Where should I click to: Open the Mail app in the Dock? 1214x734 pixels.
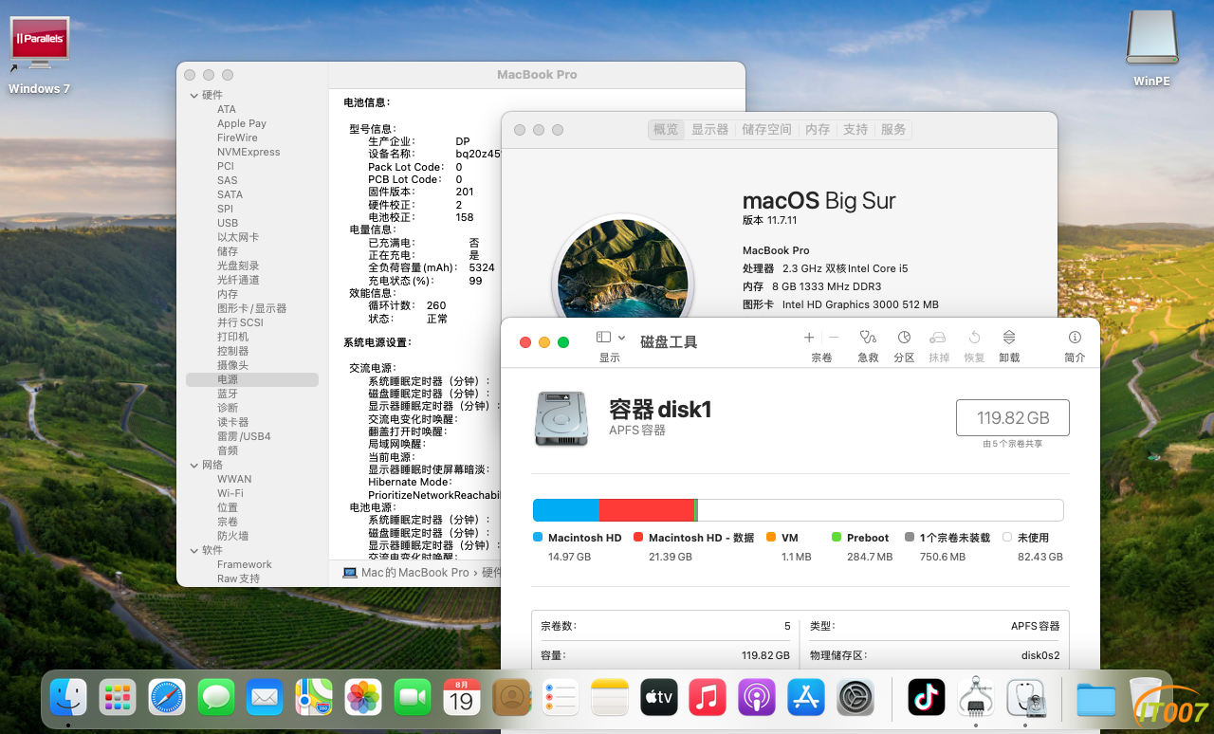(x=265, y=698)
